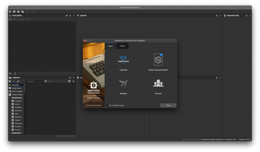
Task: Select the Control function category
Action: point(18,130)
